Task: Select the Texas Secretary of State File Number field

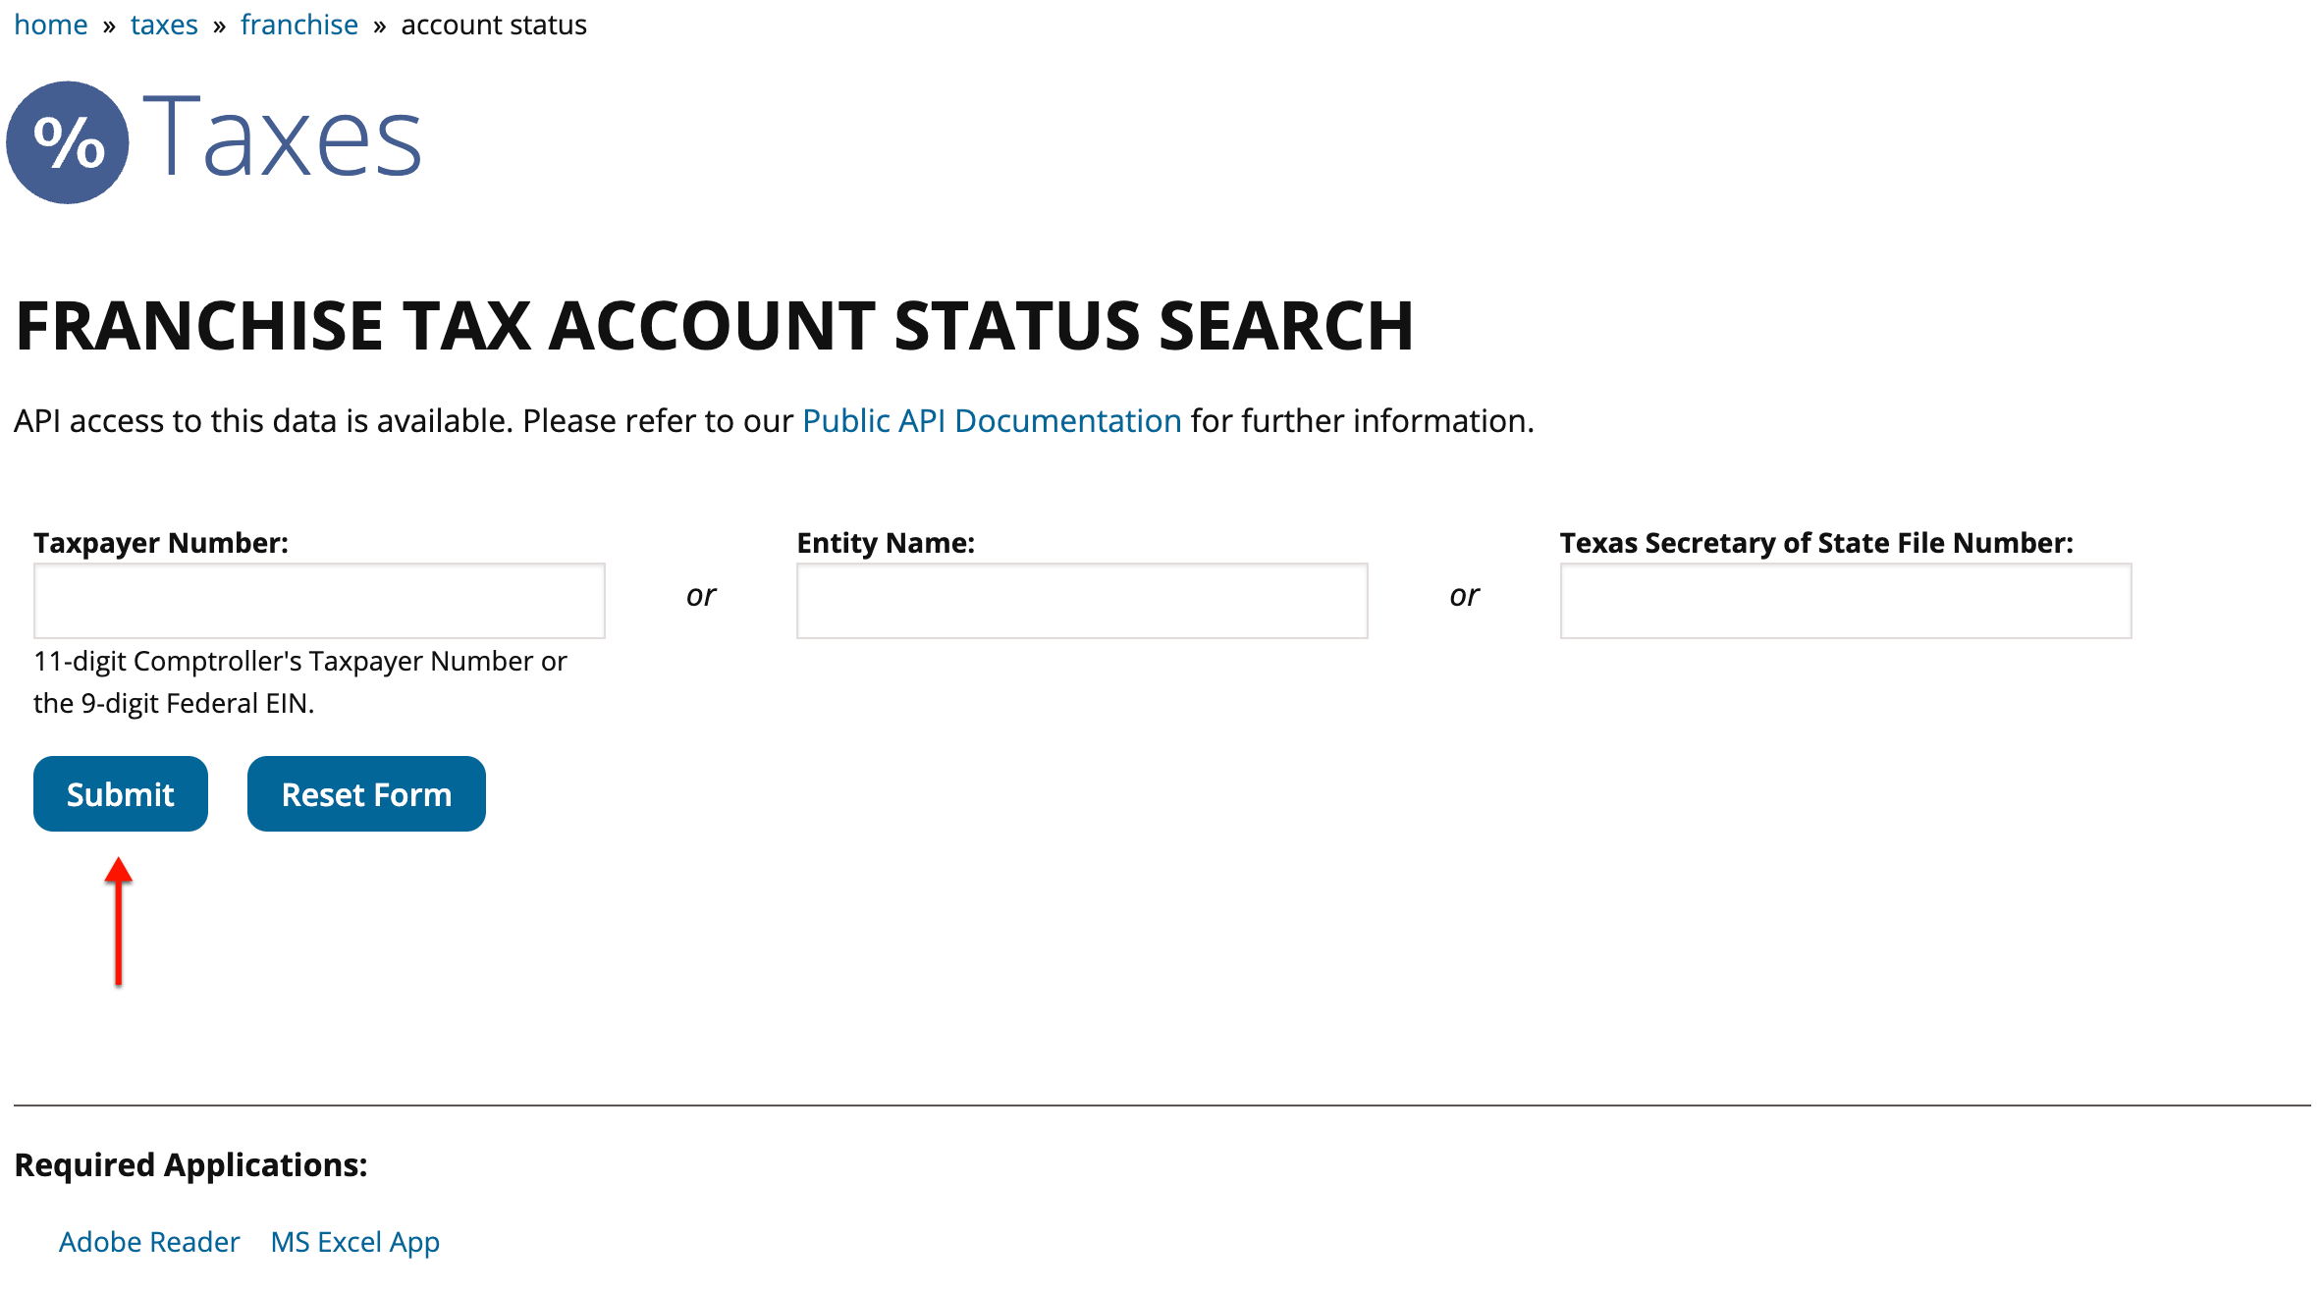Action: click(x=1846, y=601)
